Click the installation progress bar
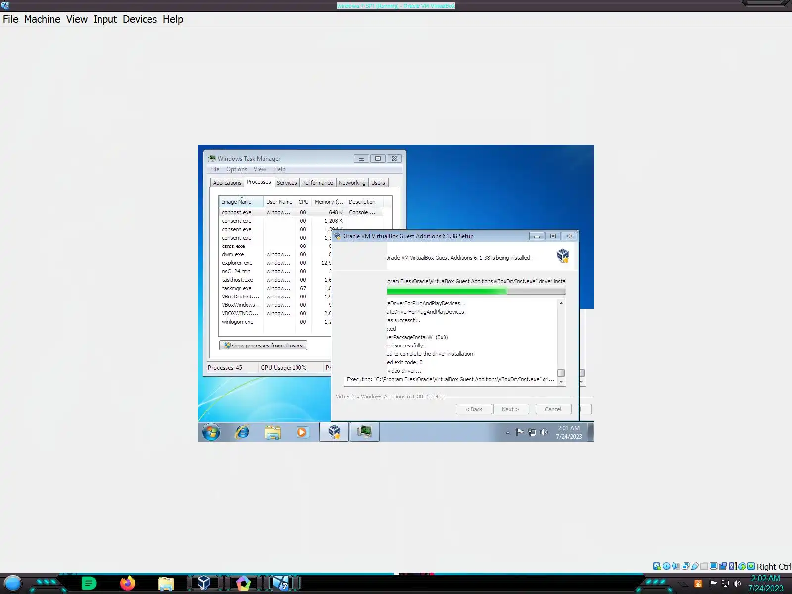Screen dimensions: 792x594 [476, 291]
